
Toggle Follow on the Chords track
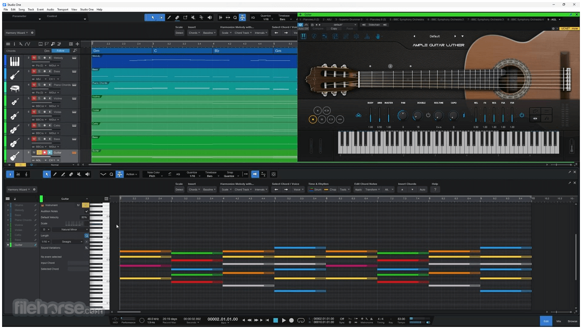pyautogui.click(x=61, y=51)
